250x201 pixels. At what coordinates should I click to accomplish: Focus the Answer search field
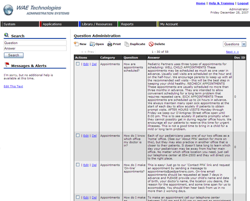[x=35, y=48]
